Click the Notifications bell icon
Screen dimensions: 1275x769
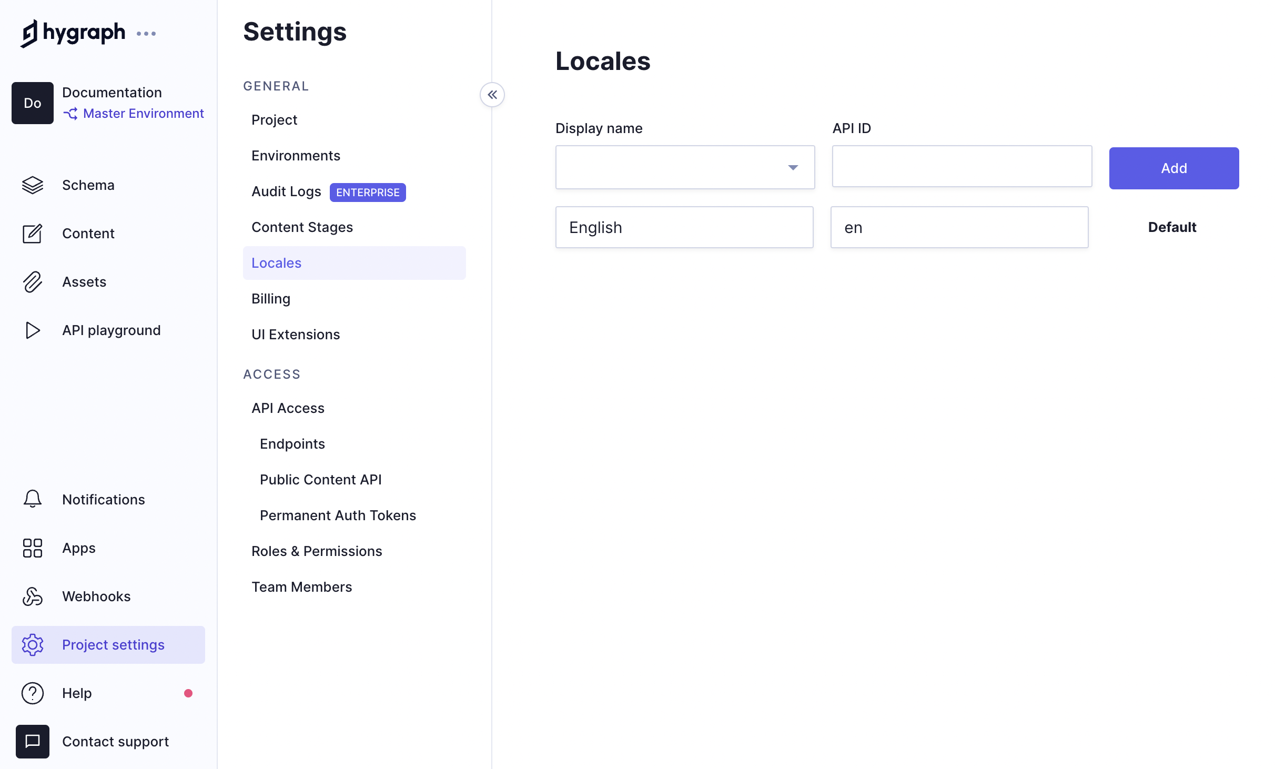tap(33, 499)
